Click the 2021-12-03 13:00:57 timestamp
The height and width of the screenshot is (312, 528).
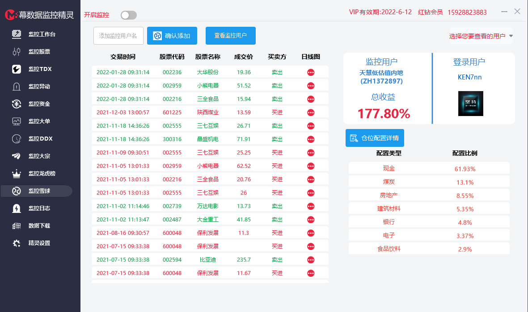123,112
